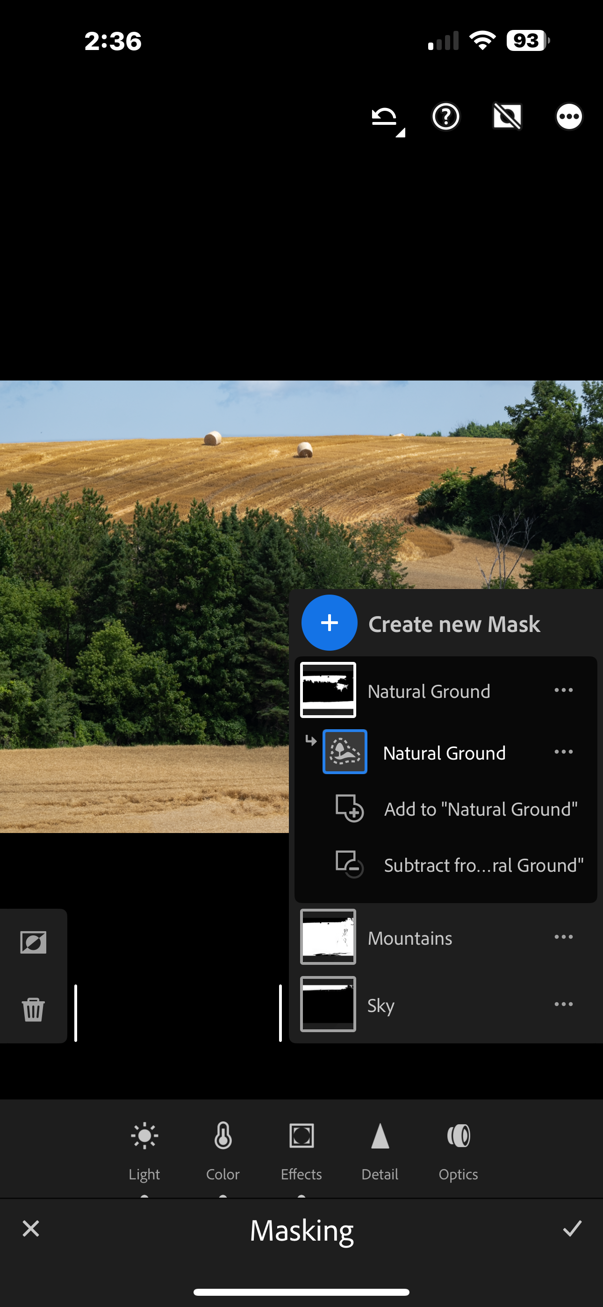Select the Mountains mask thumbnail

click(x=328, y=937)
